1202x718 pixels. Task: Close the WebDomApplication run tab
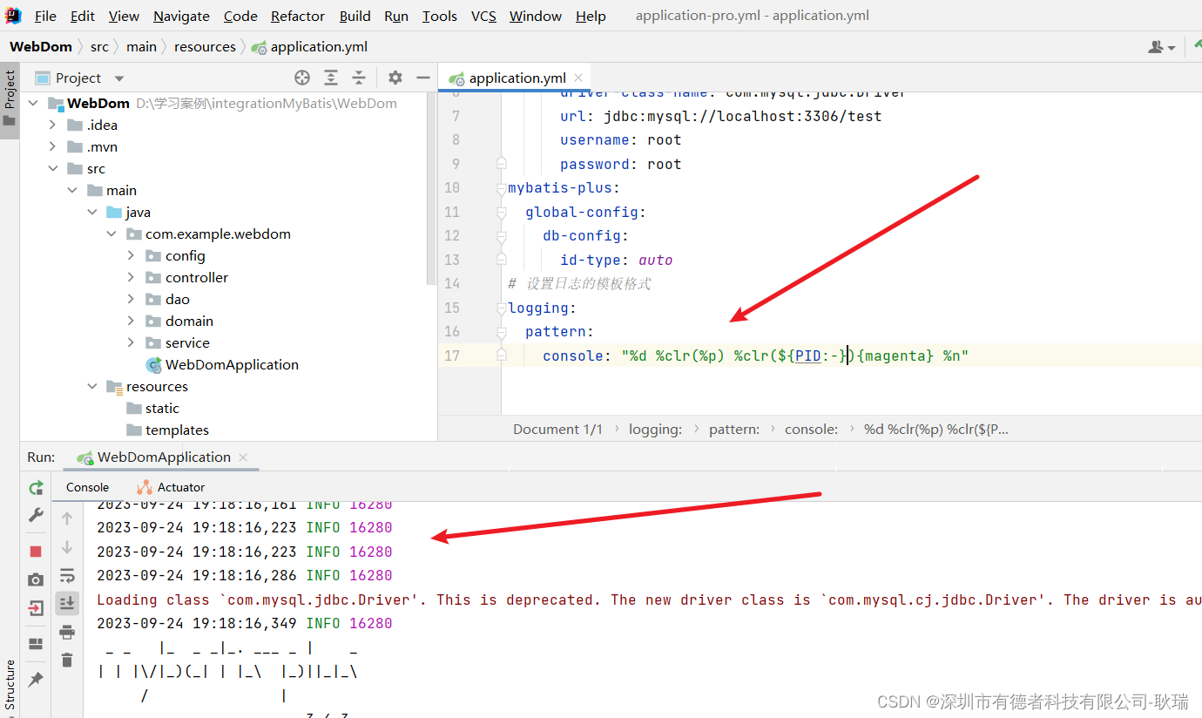click(x=243, y=457)
